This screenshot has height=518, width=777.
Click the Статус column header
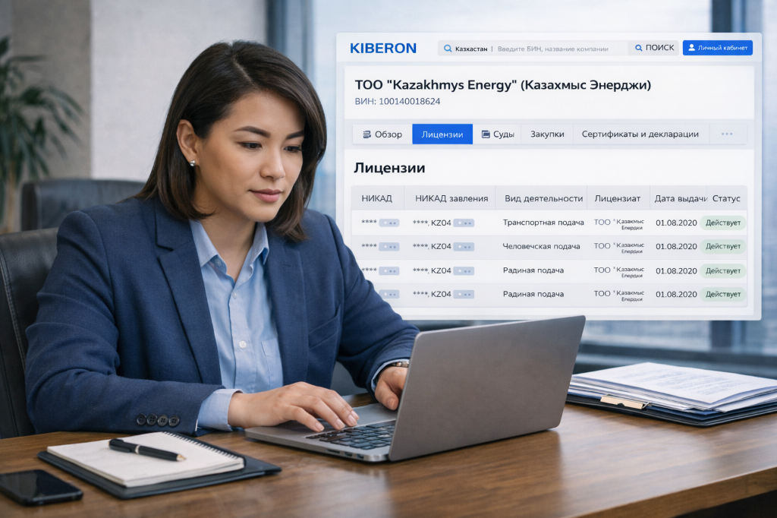coord(726,198)
